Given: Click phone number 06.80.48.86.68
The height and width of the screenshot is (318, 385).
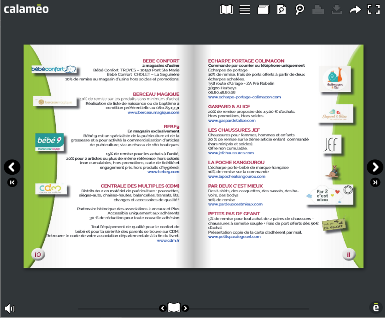Looking at the screenshot, I should (222, 92).
